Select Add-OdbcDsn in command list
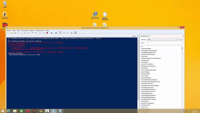Screen dimensions: 200x113 click(145, 101)
